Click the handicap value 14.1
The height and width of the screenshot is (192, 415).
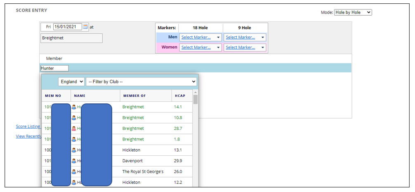pos(178,107)
